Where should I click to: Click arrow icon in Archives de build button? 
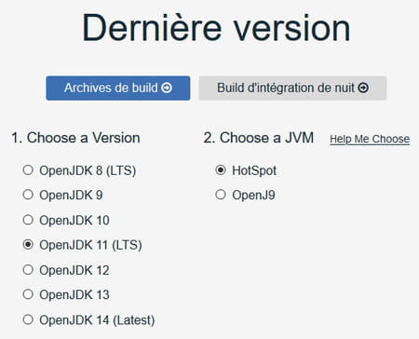pyautogui.click(x=167, y=88)
